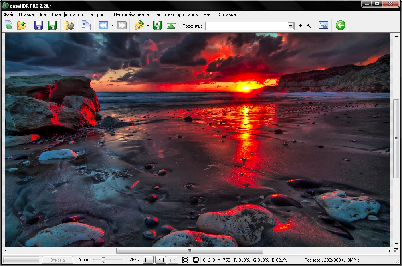Image resolution: width=402 pixels, height=266 pixels.
Task: Add a new profile with the plus icon
Action: point(300,26)
